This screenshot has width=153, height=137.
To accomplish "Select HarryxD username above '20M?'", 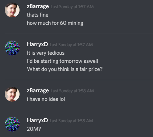I will pyautogui.click(x=37, y=120).
